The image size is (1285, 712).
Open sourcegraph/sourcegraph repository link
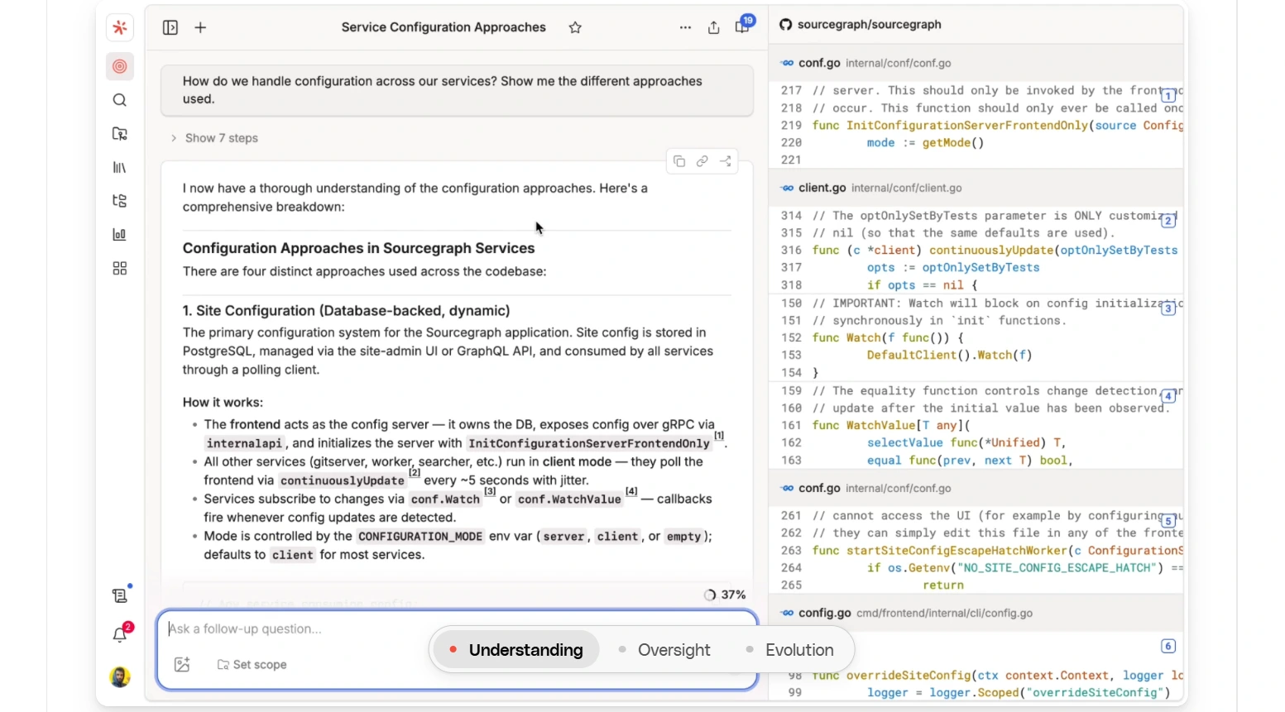click(x=870, y=25)
